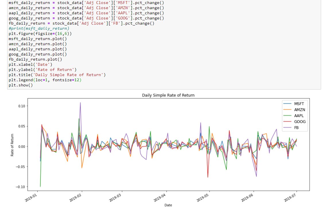
Task: Click the y-axis label Rate of Return
Action: (x=12, y=145)
